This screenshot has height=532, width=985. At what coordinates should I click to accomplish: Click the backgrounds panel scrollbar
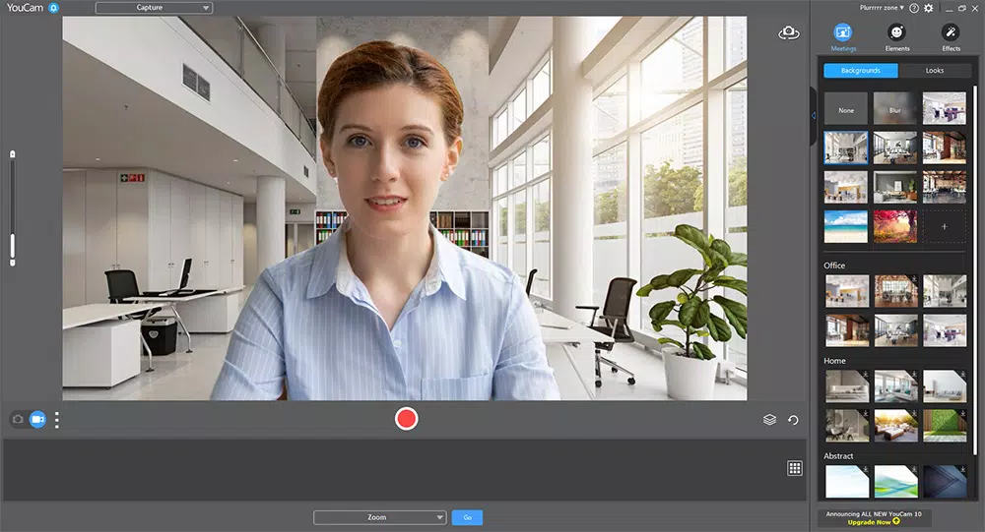coord(975,269)
